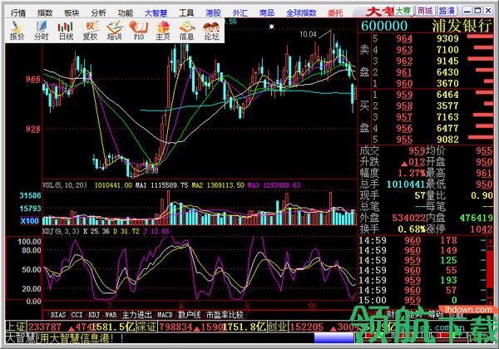Switch to the MACD indicator tab
Viewport: 499px width, 349px height.
pos(165,315)
